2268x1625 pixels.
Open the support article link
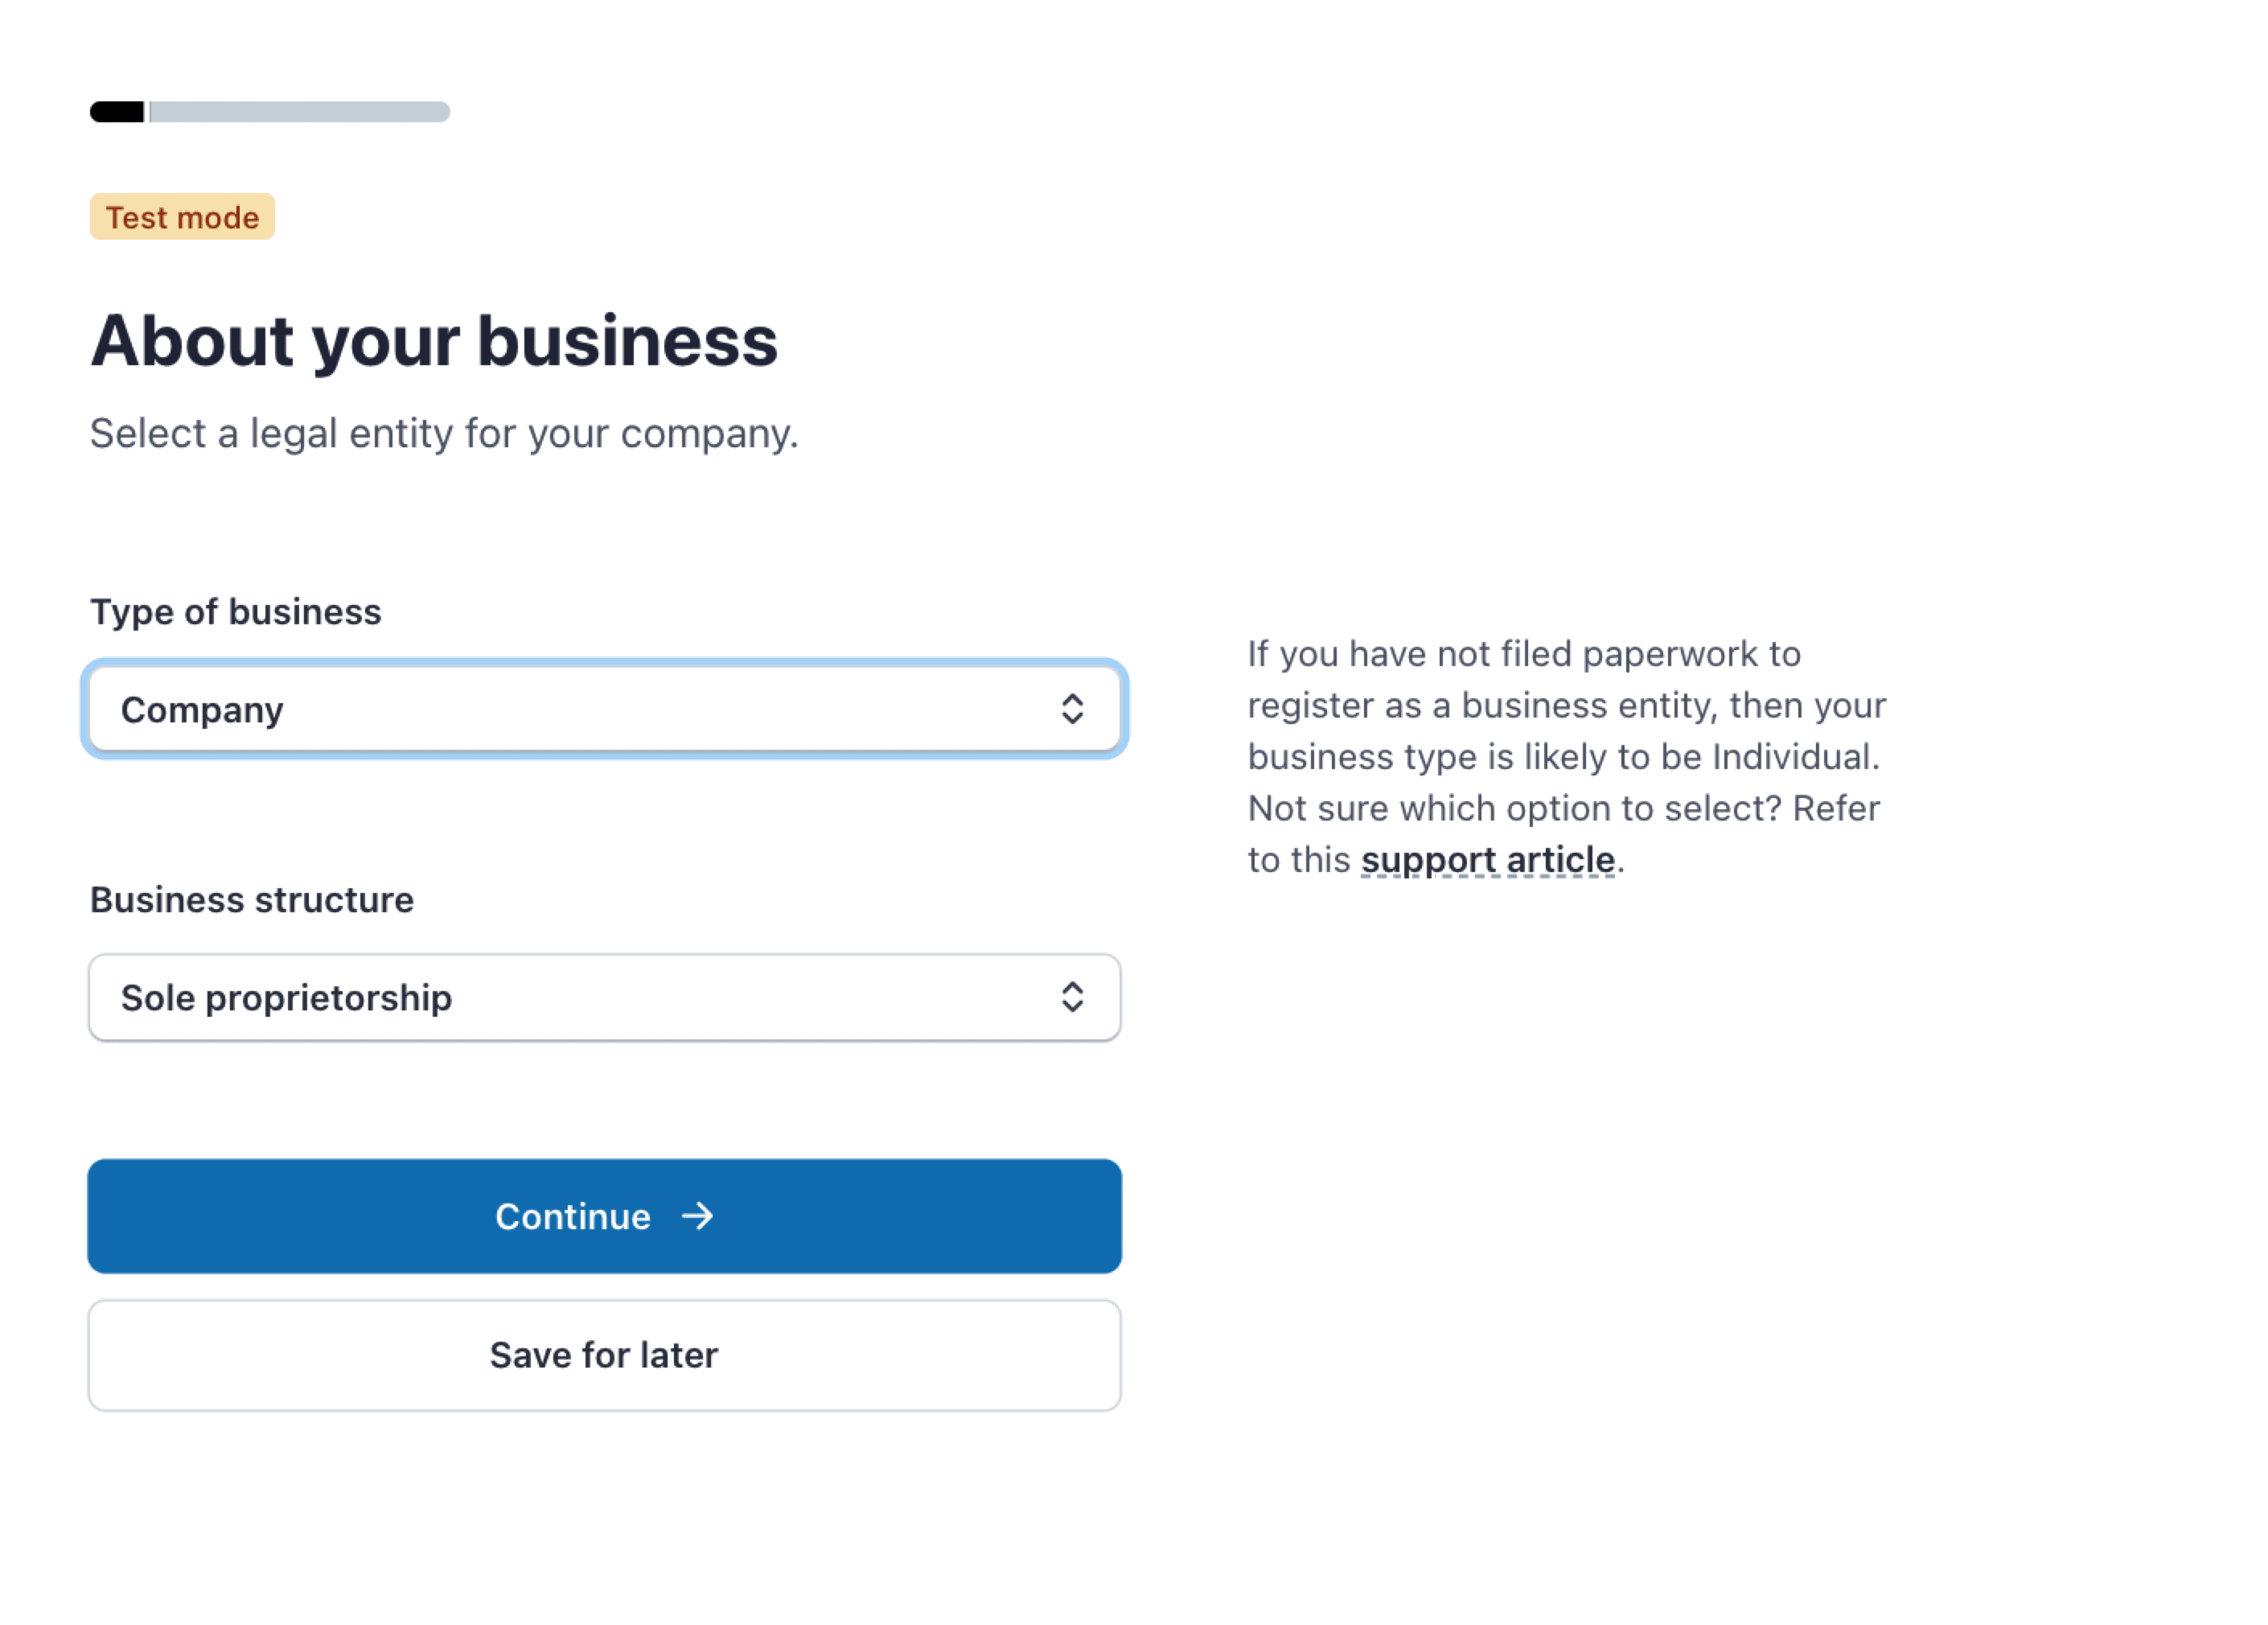tap(1487, 860)
